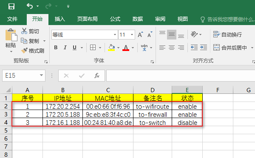
Task: Undo the last action
Action: [30, 6]
